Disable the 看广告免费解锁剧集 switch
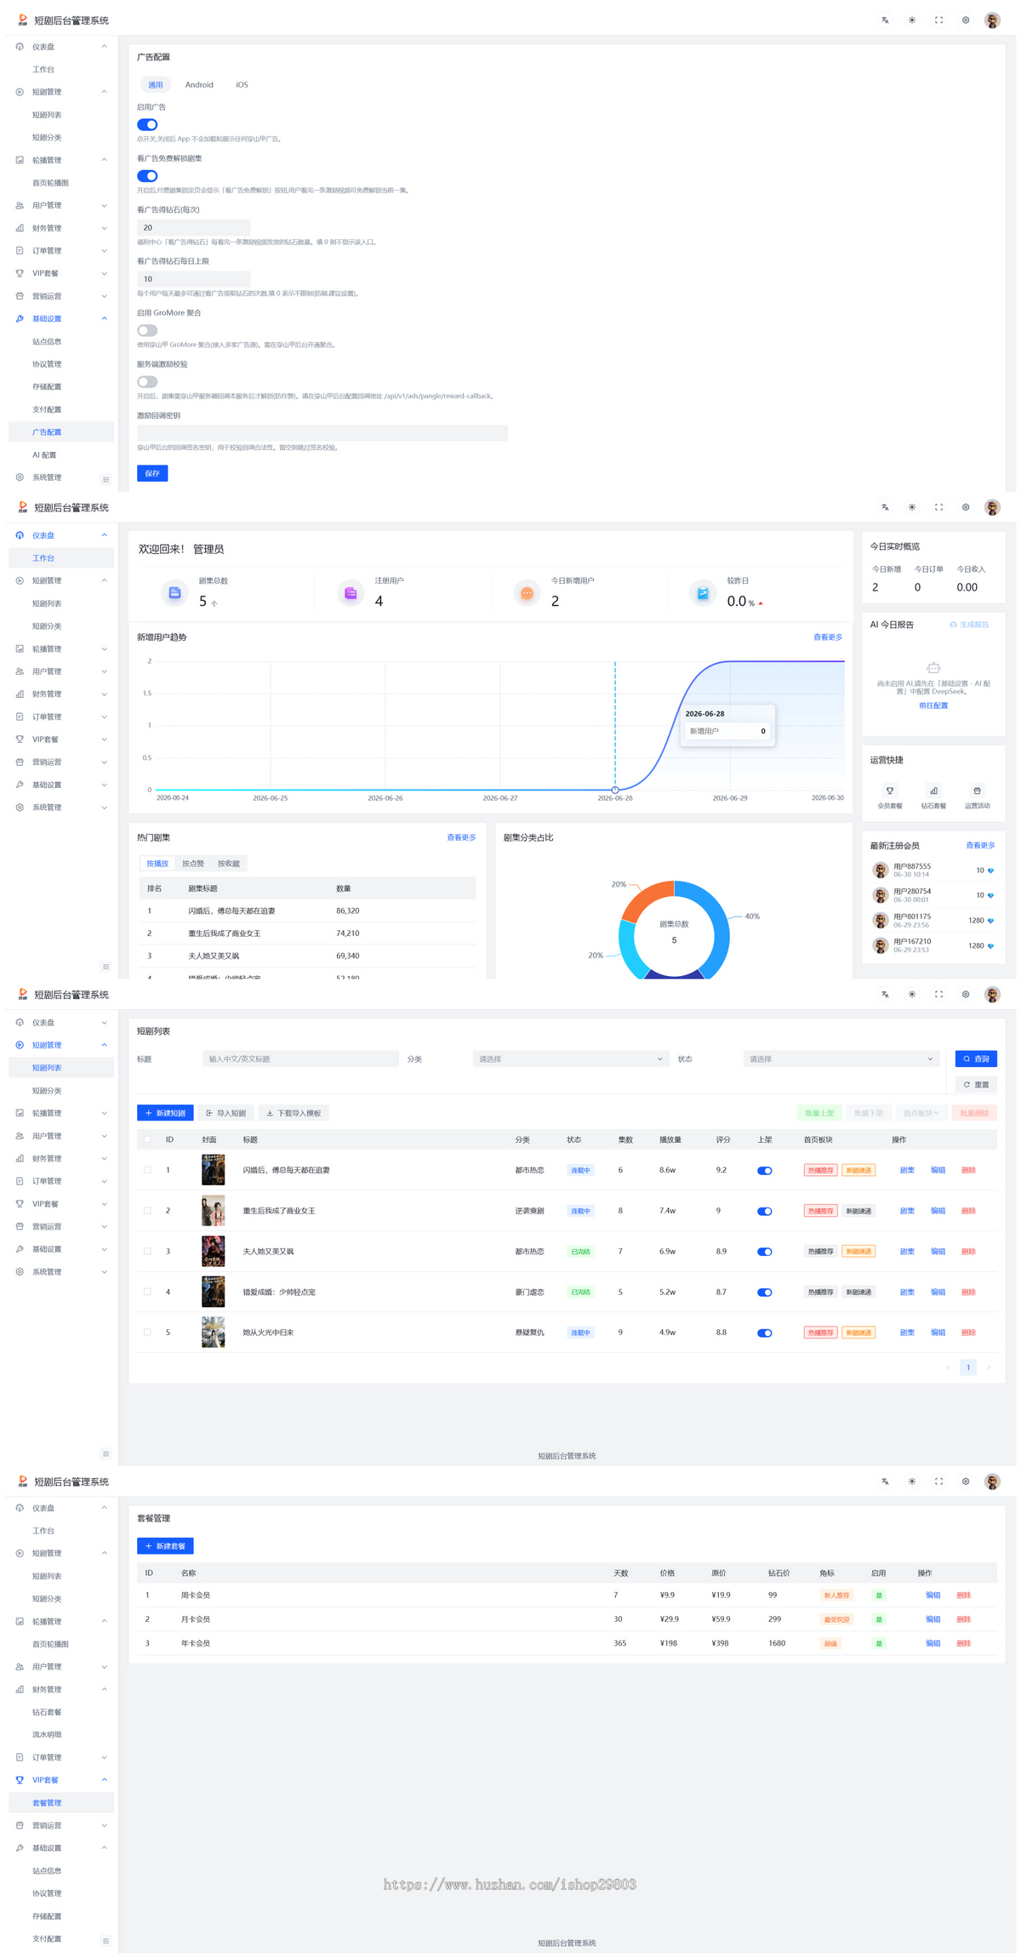This screenshot has height=1958, width=1021. coord(147,176)
